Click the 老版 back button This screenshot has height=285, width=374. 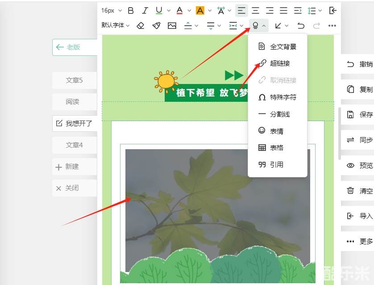point(74,47)
